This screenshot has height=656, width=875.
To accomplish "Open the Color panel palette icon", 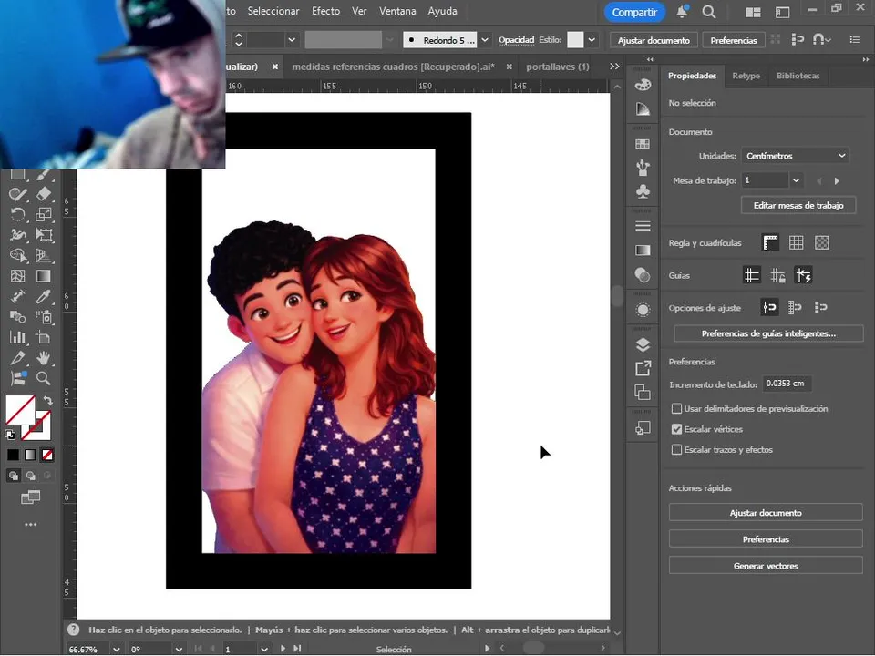I will point(643,86).
